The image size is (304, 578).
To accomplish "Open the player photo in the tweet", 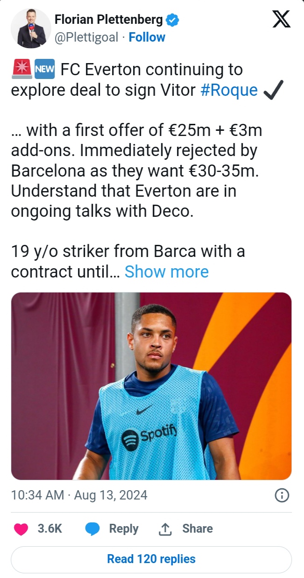I will (151, 386).
